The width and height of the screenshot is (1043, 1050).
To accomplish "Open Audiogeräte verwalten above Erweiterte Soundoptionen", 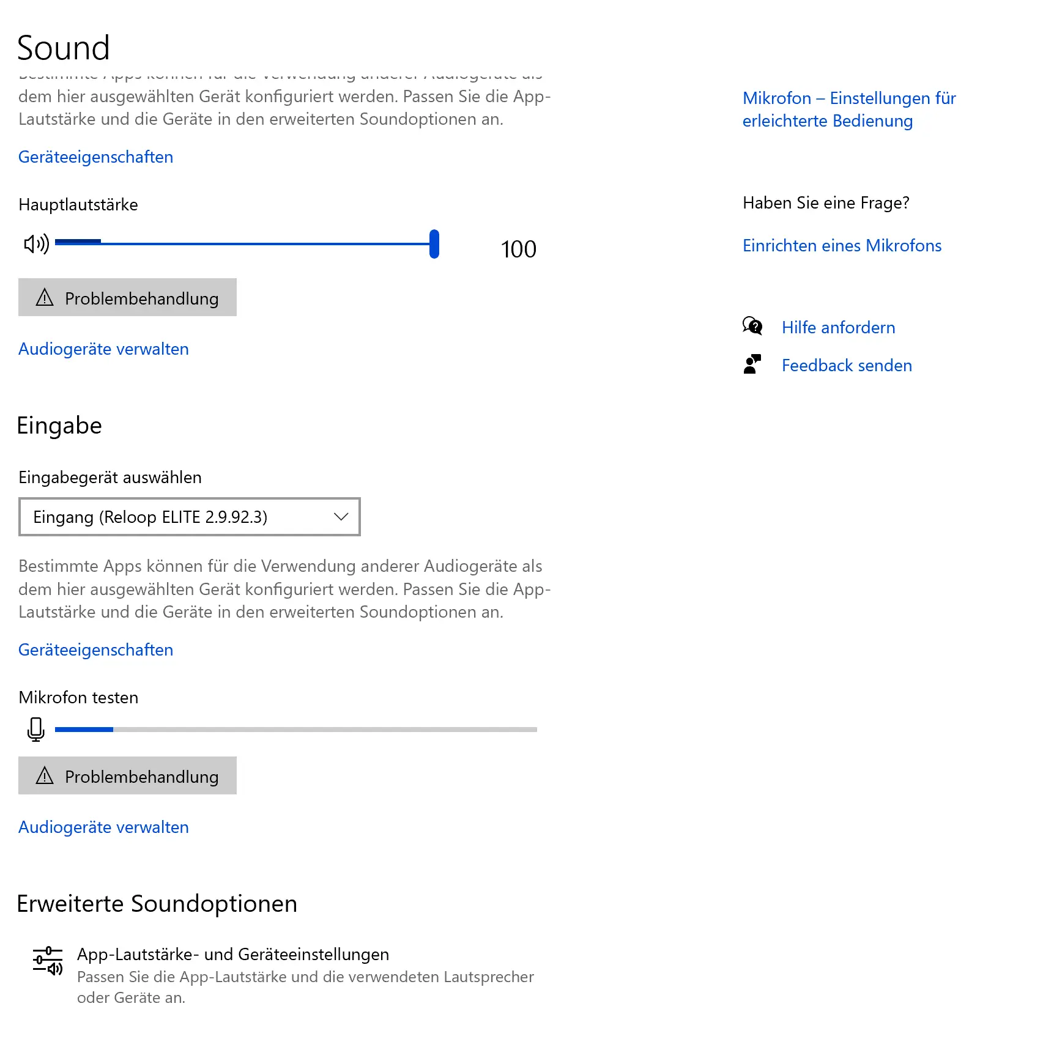I will (103, 827).
